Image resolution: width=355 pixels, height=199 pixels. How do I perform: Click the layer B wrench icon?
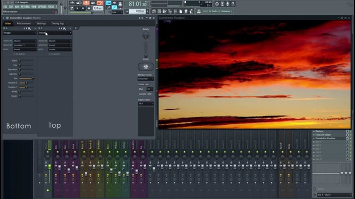(x=64, y=28)
